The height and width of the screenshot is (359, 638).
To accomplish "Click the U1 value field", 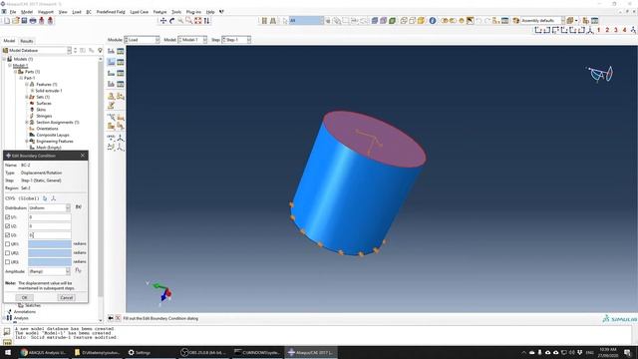I will click(50, 217).
